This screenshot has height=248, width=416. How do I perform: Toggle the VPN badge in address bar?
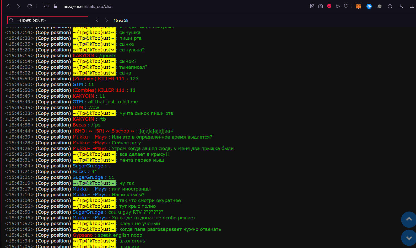point(46,6)
